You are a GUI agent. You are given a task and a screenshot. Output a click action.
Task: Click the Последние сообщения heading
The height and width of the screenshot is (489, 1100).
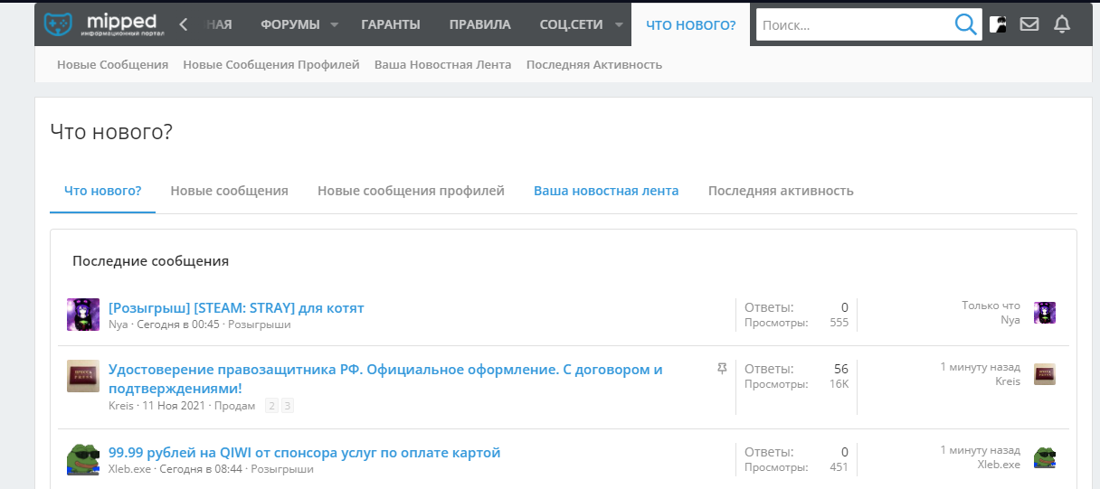tap(150, 260)
